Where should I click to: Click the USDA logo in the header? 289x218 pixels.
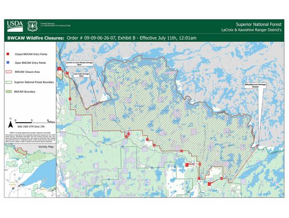(15, 26)
